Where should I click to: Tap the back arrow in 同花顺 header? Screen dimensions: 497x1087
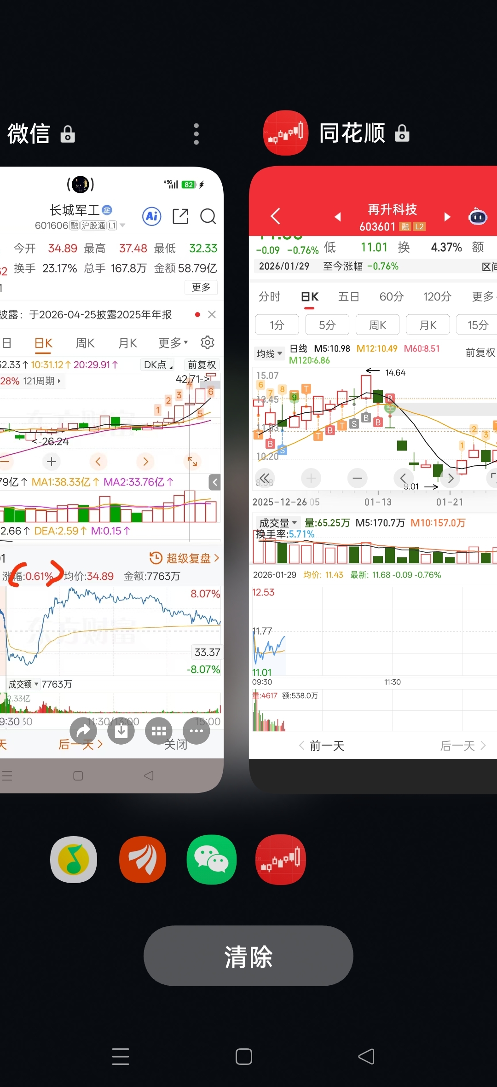click(x=275, y=216)
